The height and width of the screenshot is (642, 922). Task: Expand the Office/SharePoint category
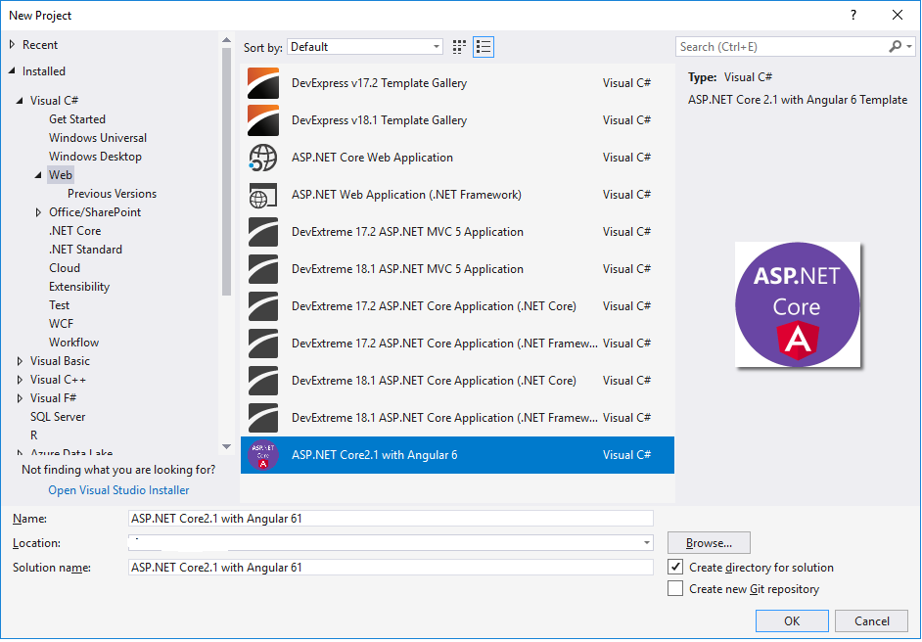[x=38, y=212]
